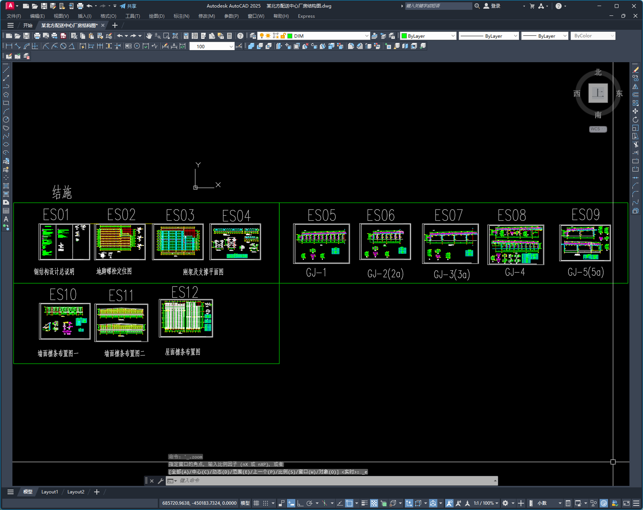The image size is (643, 510).
Task: Click the keyword search box in title bar
Action: pos(438,6)
